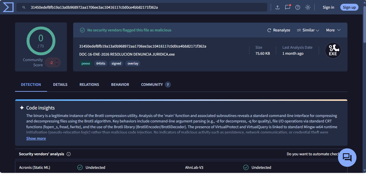This screenshot has width=366, height=174.
Task: Downvote the community score arrow
Action: [x=57, y=65]
